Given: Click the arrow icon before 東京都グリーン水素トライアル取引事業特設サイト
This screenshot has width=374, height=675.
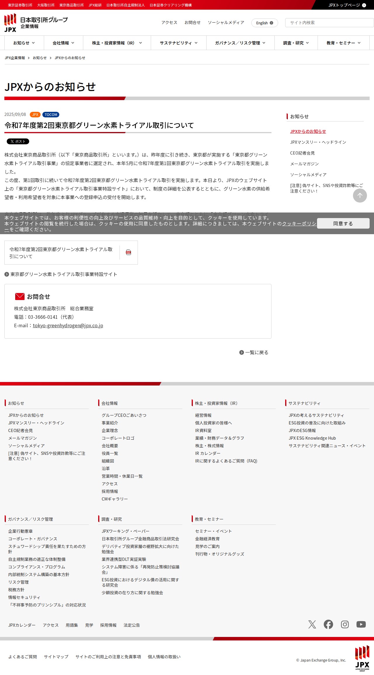Looking at the screenshot, I should tap(7, 274).
